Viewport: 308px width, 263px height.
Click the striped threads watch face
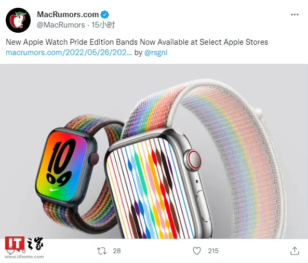pyautogui.click(x=152, y=187)
